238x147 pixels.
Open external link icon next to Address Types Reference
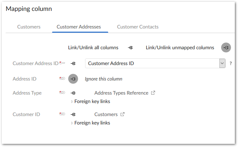153,93
